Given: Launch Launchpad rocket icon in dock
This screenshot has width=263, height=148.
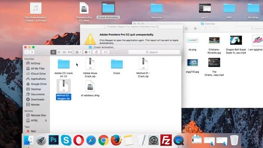Looking at the screenshot, I should pyautogui.click(x=41, y=140).
